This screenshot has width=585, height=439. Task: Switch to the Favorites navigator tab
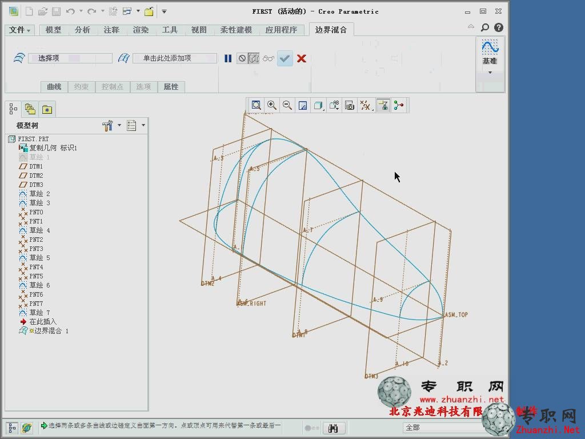click(47, 109)
